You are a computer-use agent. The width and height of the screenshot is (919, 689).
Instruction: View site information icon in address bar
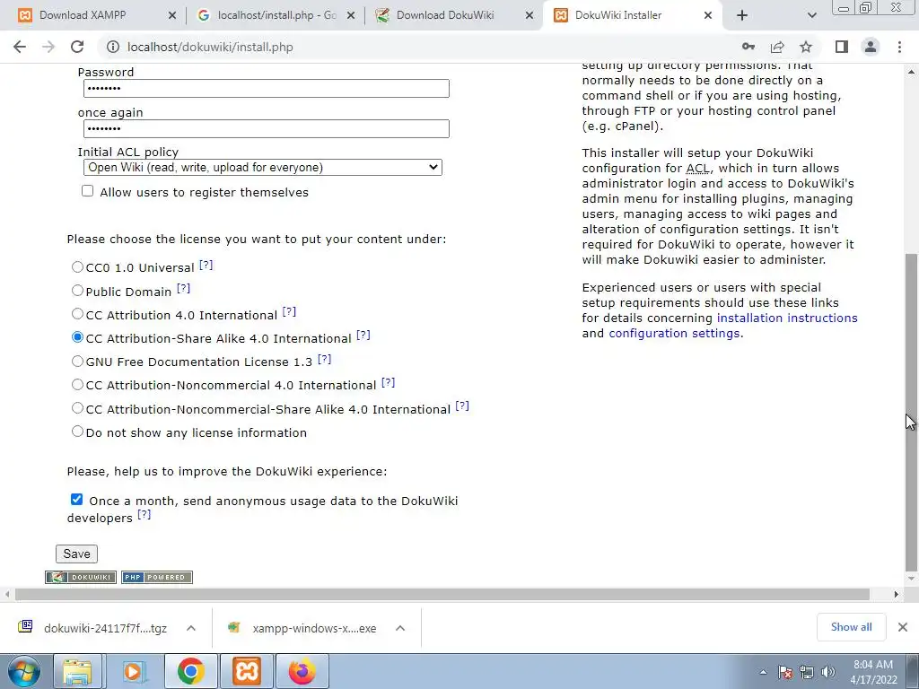112,47
